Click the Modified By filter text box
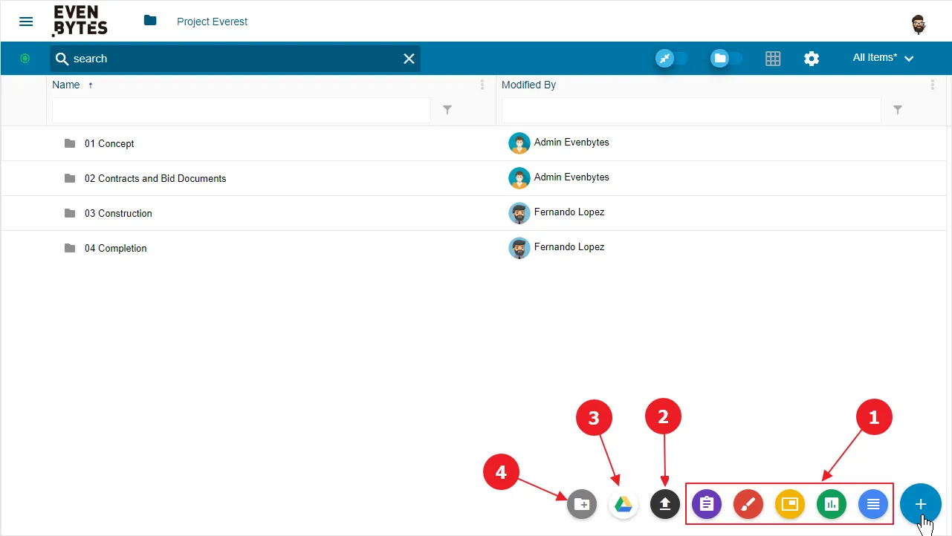The width and height of the screenshot is (952, 536). pyautogui.click(x=691, y=110)
